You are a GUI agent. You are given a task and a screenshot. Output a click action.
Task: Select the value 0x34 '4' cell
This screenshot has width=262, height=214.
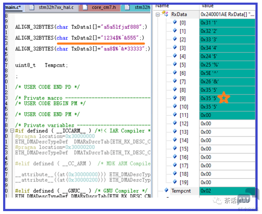227,48
